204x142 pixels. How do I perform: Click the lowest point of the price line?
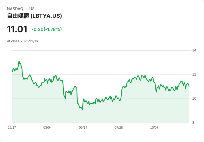(82, 110)
